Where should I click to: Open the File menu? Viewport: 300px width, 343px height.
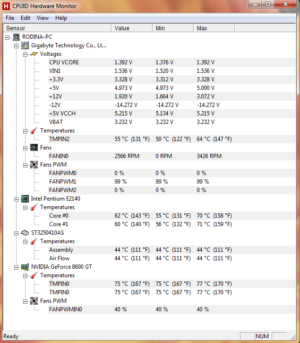point(10,18)
